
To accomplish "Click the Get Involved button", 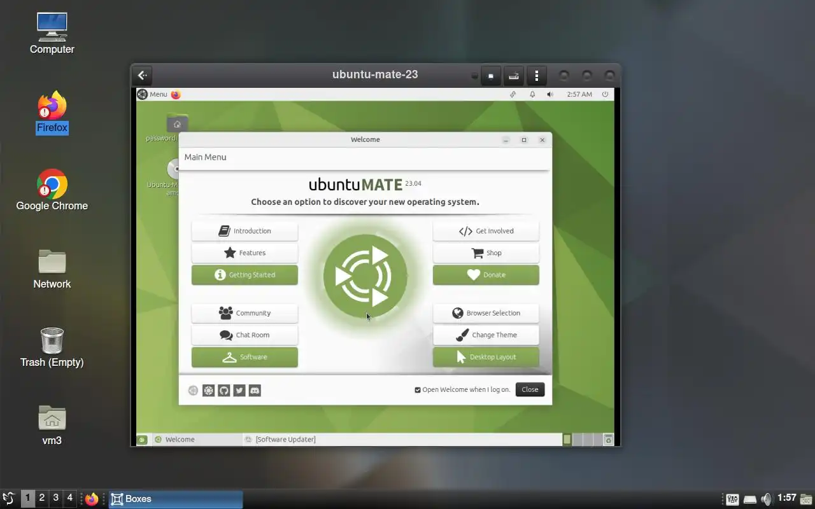I will click(486, 231).
